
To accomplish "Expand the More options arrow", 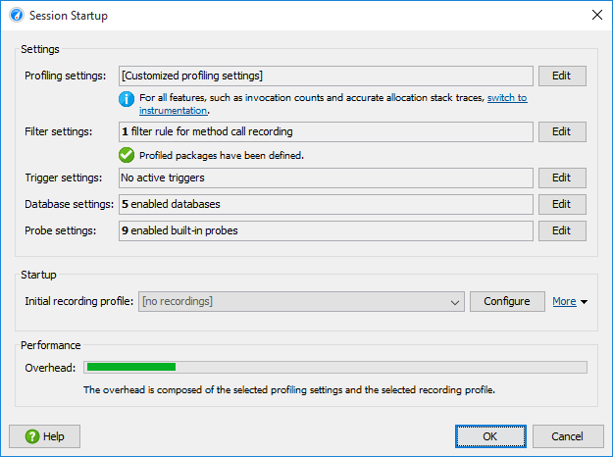I will [585, 302].
